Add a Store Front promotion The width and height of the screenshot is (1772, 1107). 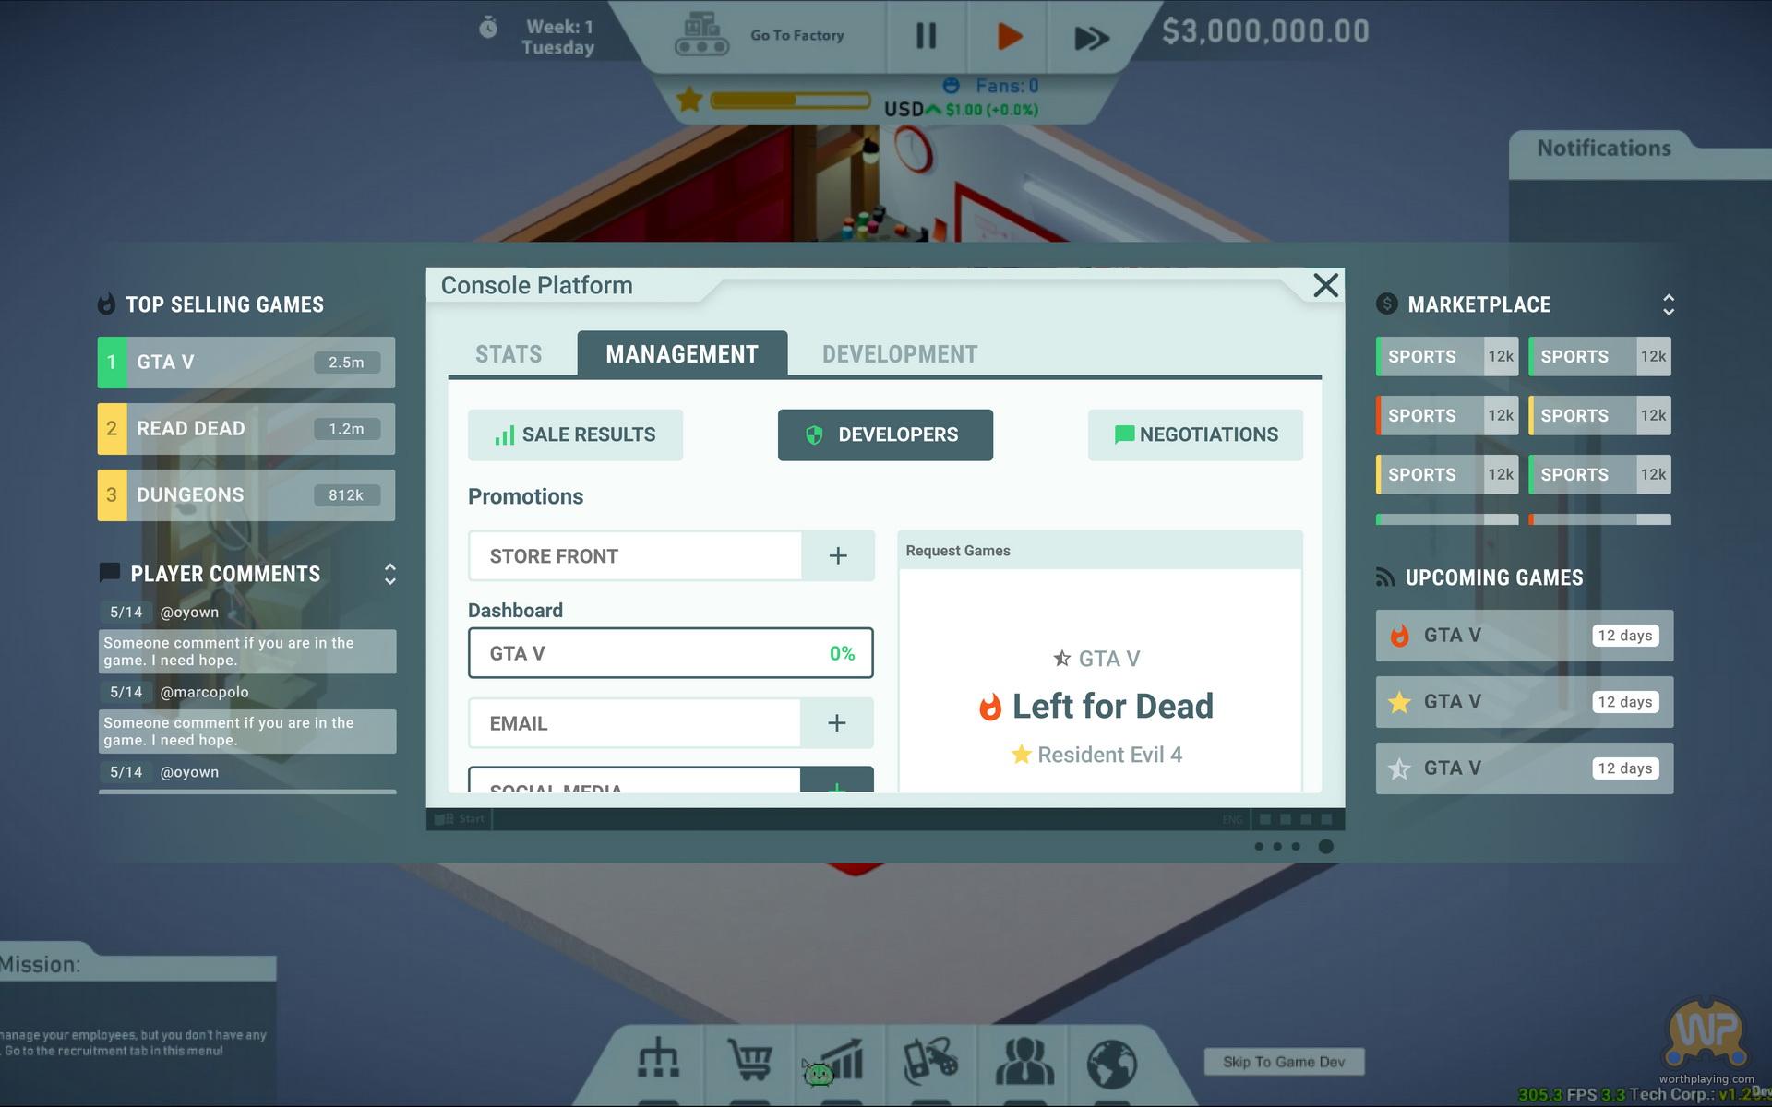[x=837, y=555]
